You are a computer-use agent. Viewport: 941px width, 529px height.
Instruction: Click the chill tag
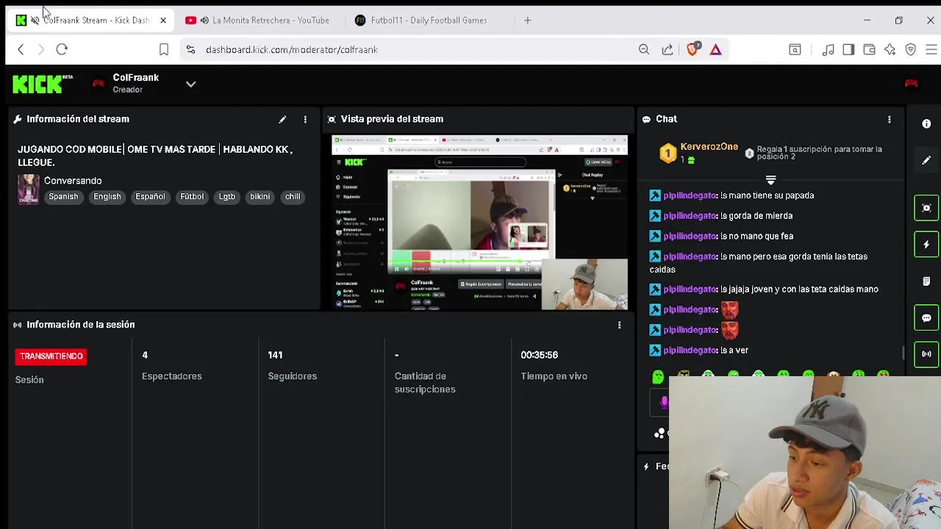[x=293, y=197]
